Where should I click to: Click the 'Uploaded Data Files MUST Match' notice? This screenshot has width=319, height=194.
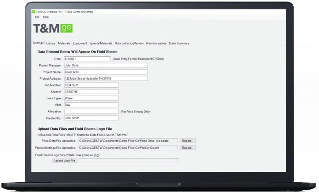pos(83,135)
